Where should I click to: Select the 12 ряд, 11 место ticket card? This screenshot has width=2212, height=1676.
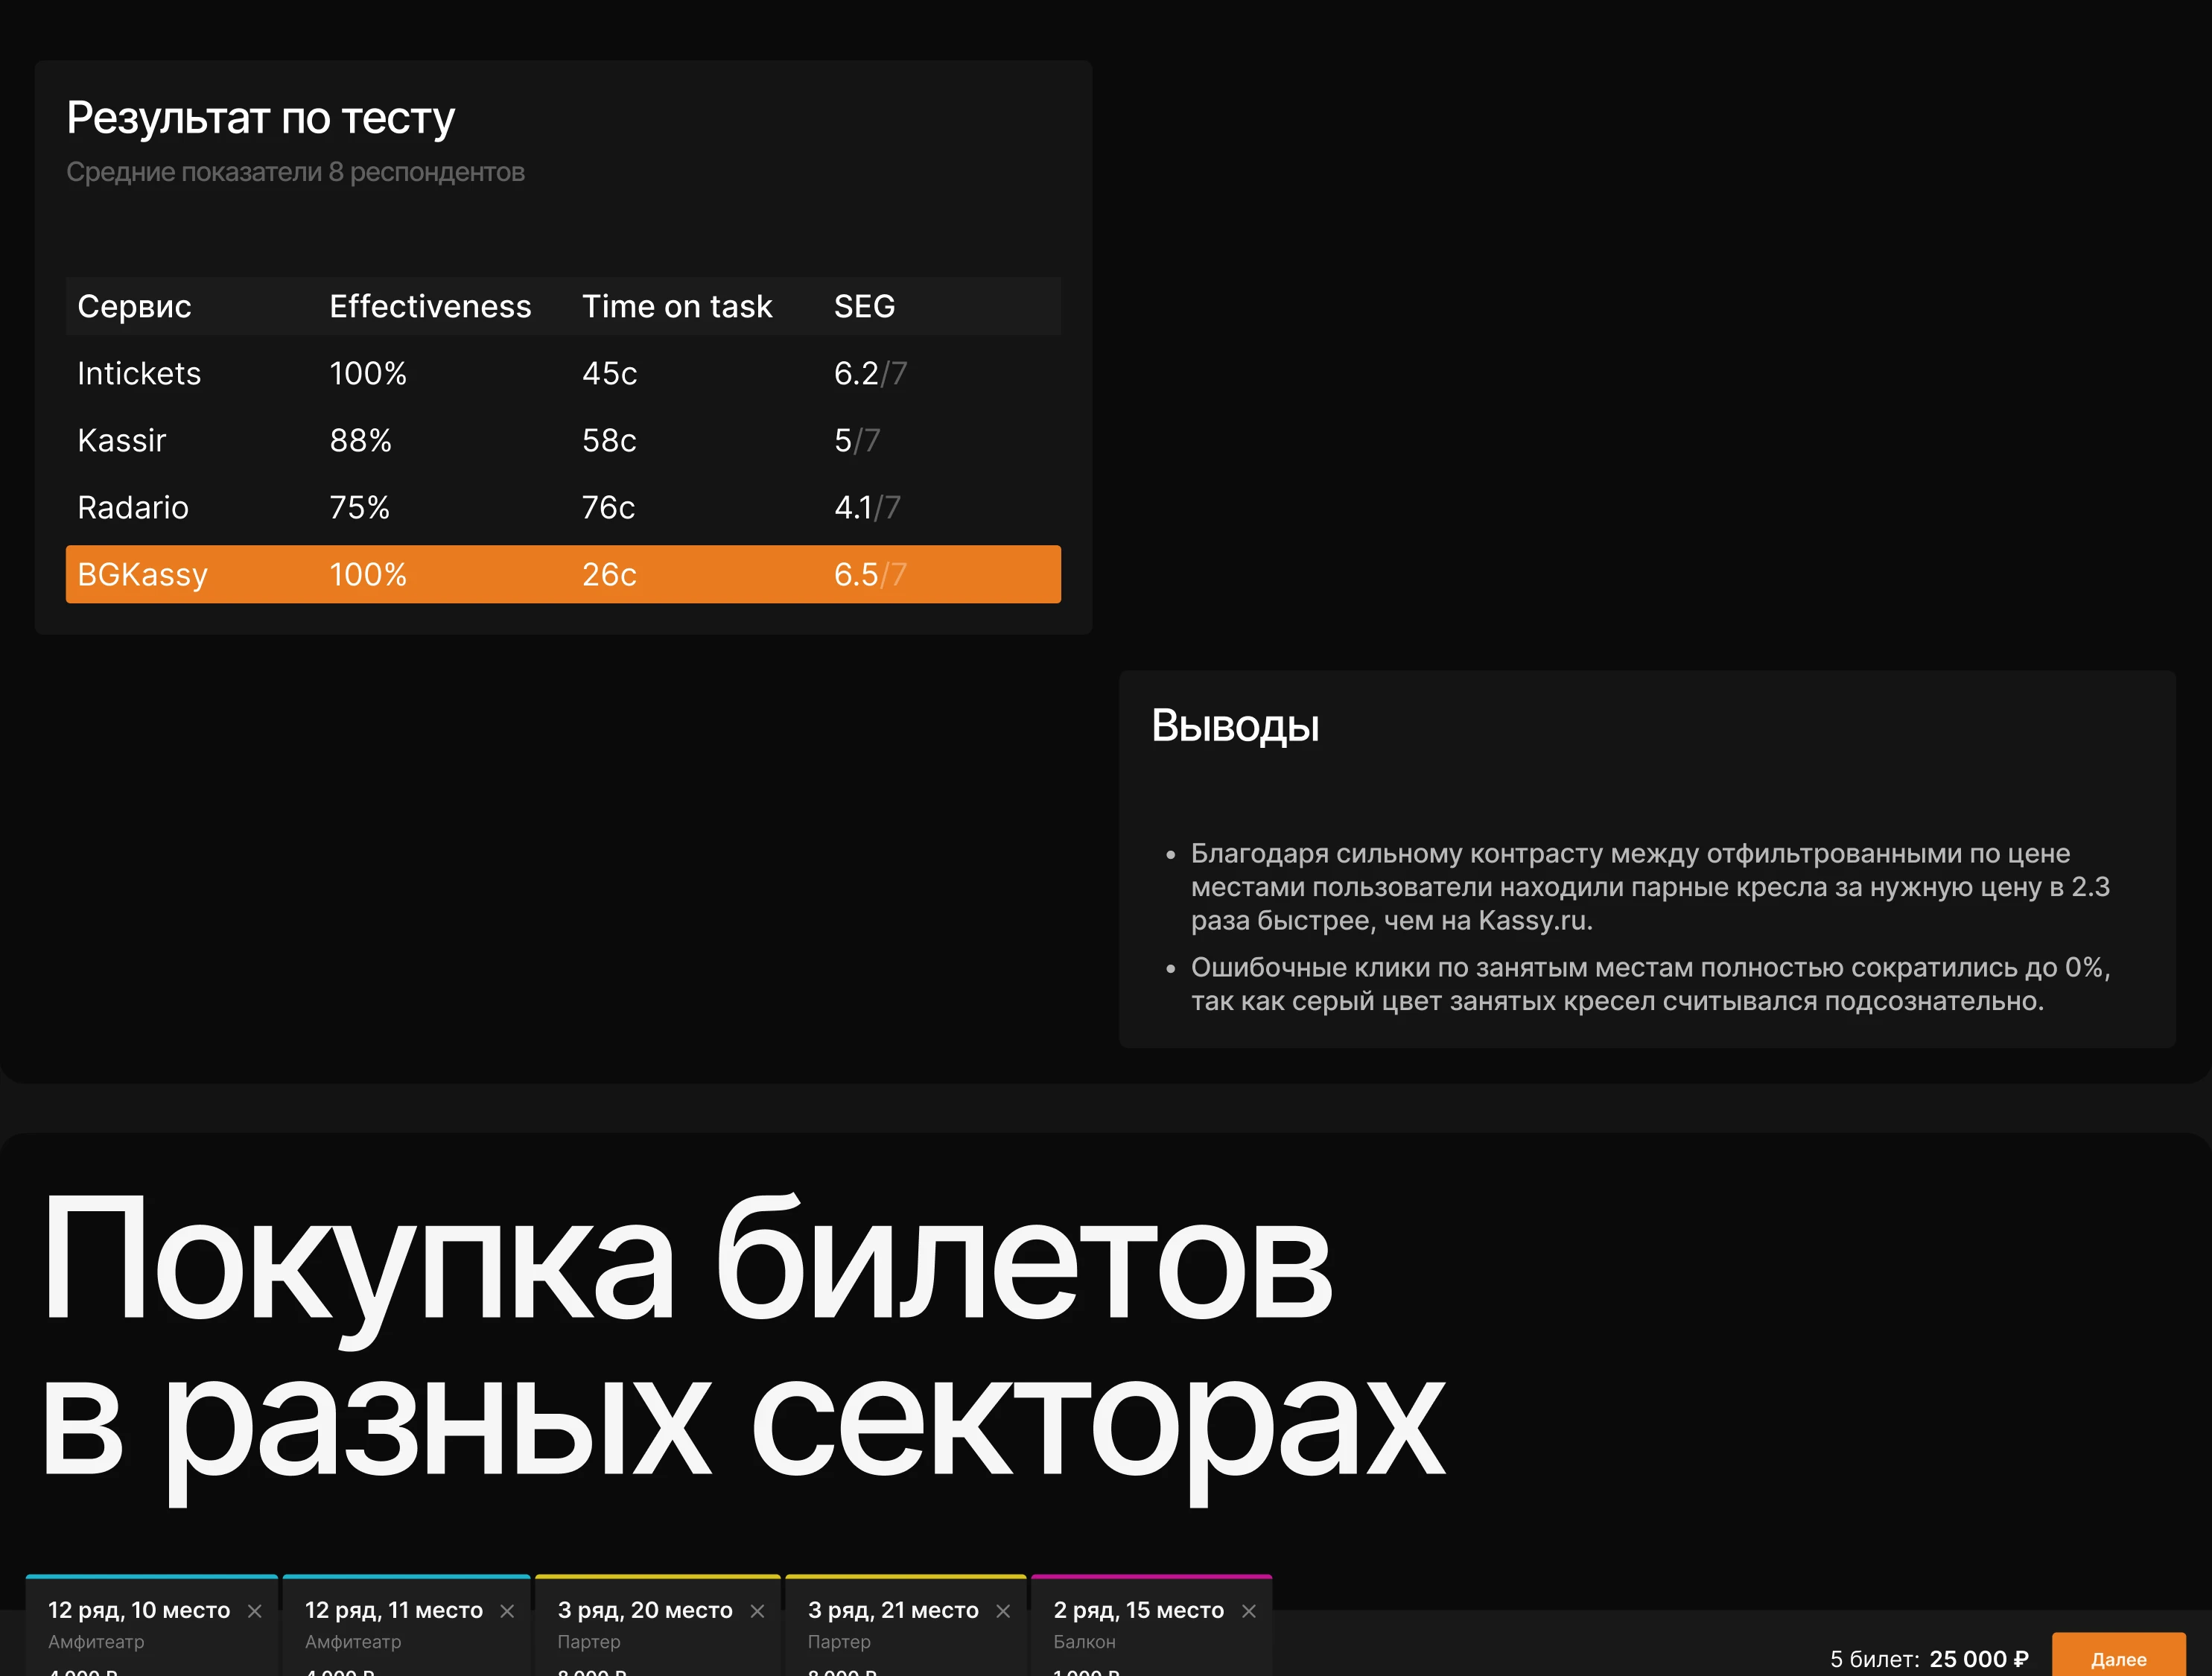[406, 1626]
